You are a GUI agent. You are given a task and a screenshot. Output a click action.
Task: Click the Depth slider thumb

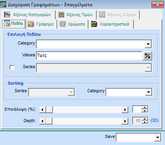[x=49, y=121]
